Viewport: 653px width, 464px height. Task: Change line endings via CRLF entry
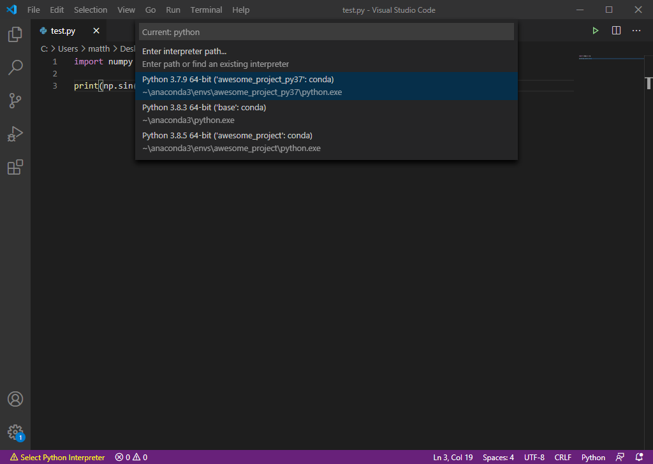[562, 458]
